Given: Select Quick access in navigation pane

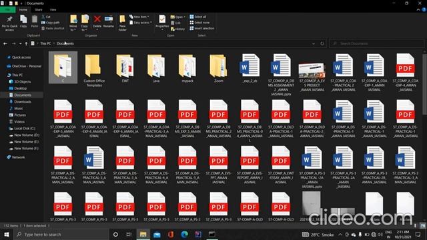Looking at the screenshot, I should [x=21, y=57].
